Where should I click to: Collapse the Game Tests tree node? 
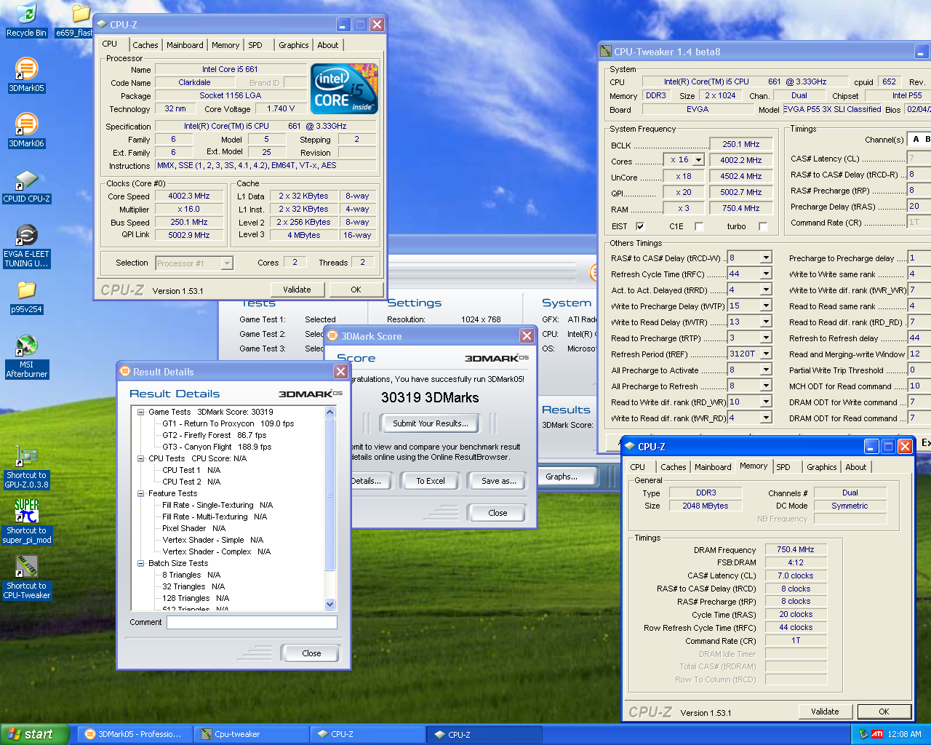pos(140,412)
